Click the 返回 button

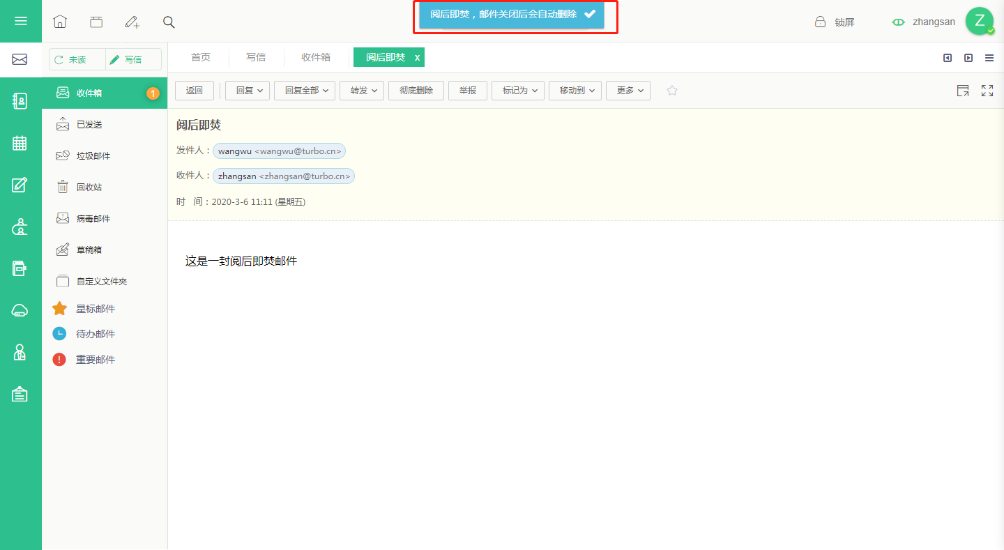(x=195, y=91)
